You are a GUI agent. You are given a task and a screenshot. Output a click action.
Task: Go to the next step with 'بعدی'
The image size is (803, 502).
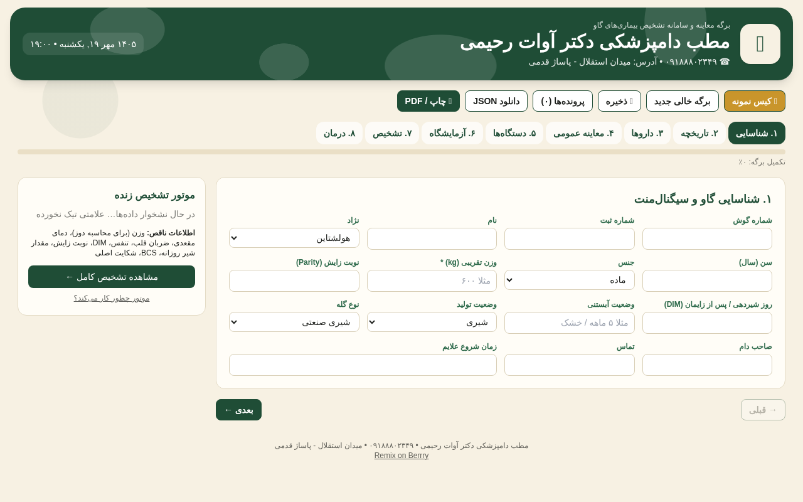[x=238, y=410]
